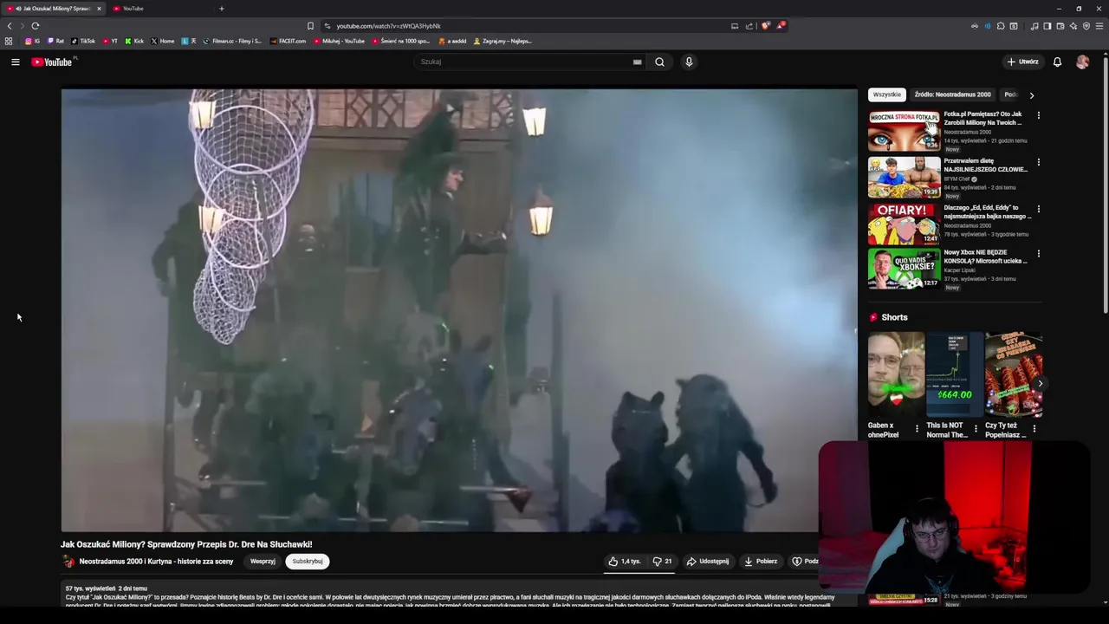Screen dimensions: 1109x624
Task: Click the address bar URL
Action: 388,26
